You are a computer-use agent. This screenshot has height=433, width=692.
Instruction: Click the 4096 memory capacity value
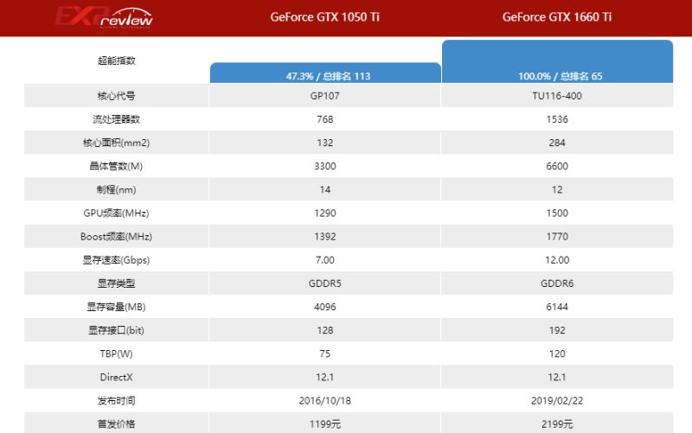point(325,307)
